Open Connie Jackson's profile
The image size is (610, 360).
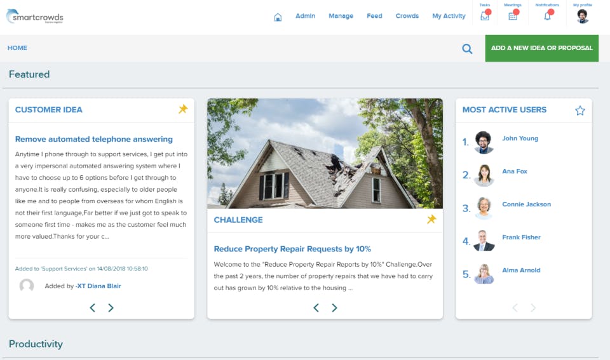coord(526,204)
